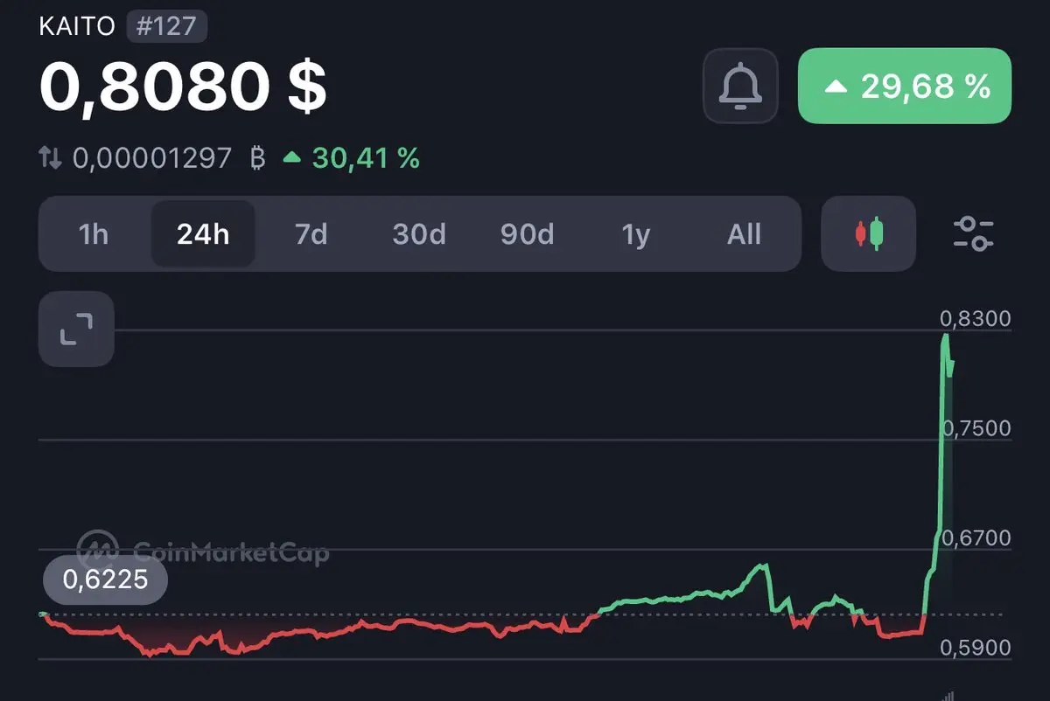The height and width of the screenshot is (701, 1050).
Task: Tap the green 29,68 % change badge
Action: coord(905,86)
